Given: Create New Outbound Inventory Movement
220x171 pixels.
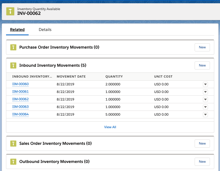Looking at the screenshot, I should coord(202,162).
